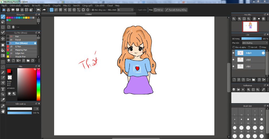Open the Bộ lọc(R) menu
The width and height of the screenshot is (269, 139).
point(36,6)
